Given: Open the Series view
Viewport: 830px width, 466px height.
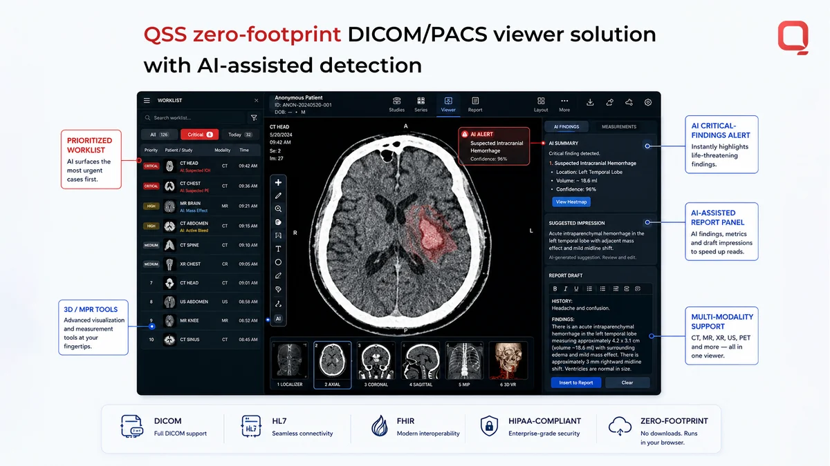Looking at the screenshot, I should 421,104.
